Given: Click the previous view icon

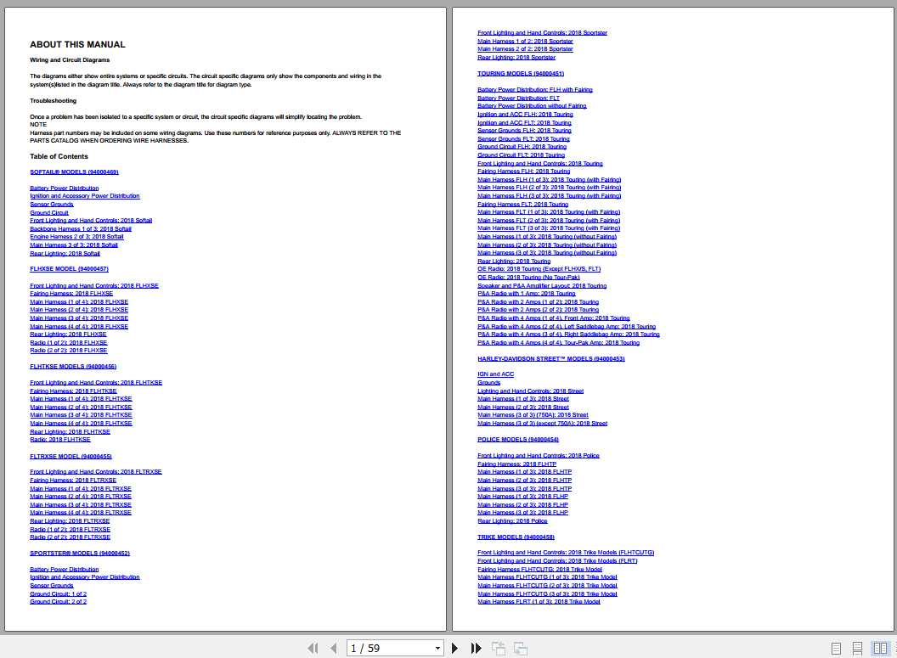Looking at the screenshot, I should (499, 649).
